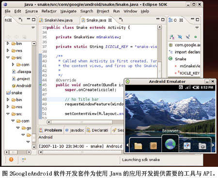Expand bin folder under snake project

click(x=8, y=99)
